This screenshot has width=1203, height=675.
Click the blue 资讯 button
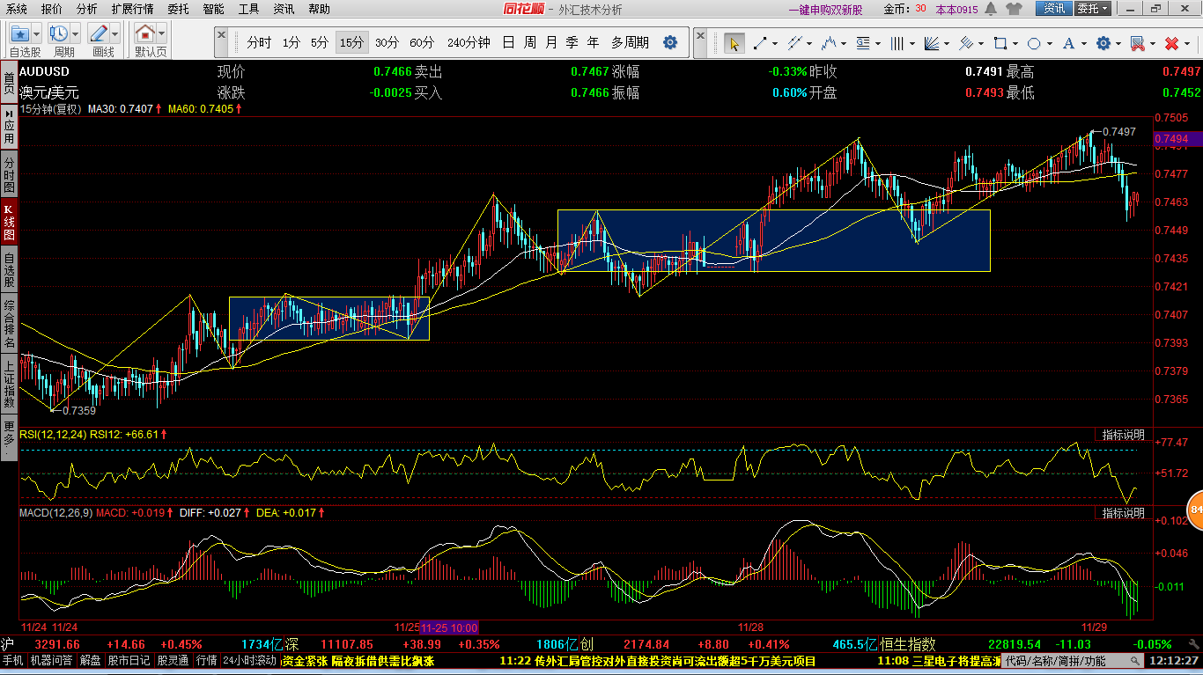click(x=1054, y=9)
